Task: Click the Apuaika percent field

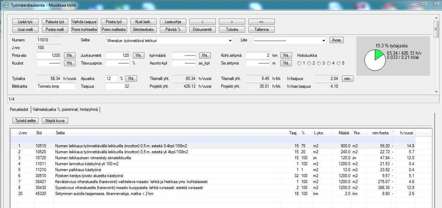Action: coord(112,79)
